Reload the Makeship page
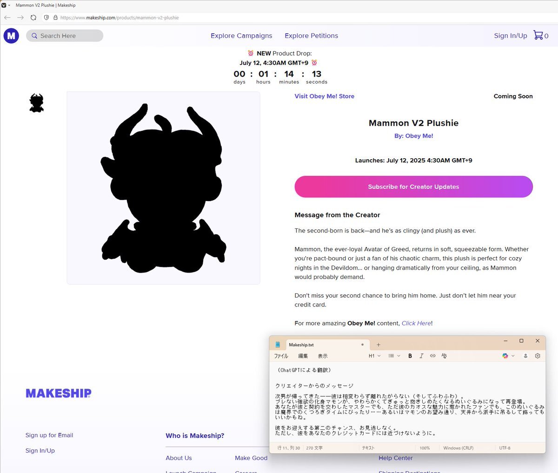The height and width of the screenshot is (473, 558). point(33,18)
